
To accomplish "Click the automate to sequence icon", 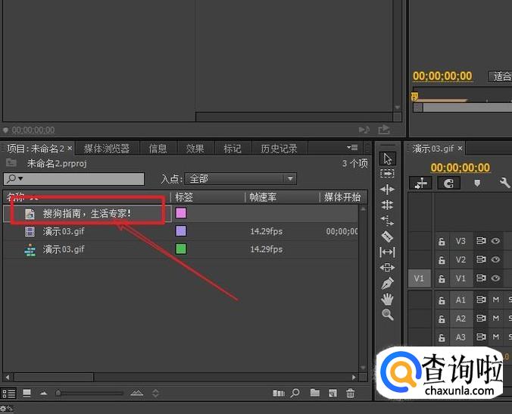I will pos(279,393).
